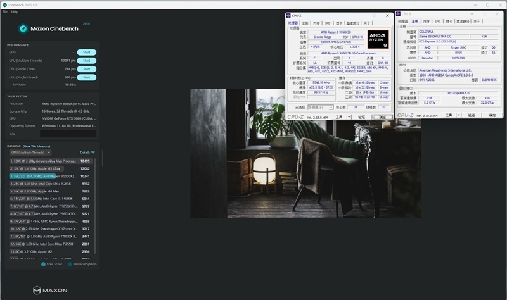Screen dimensions: 507x300
Task: Click the 10241 pts multi-thread score
Action: [x=68, y=61]
